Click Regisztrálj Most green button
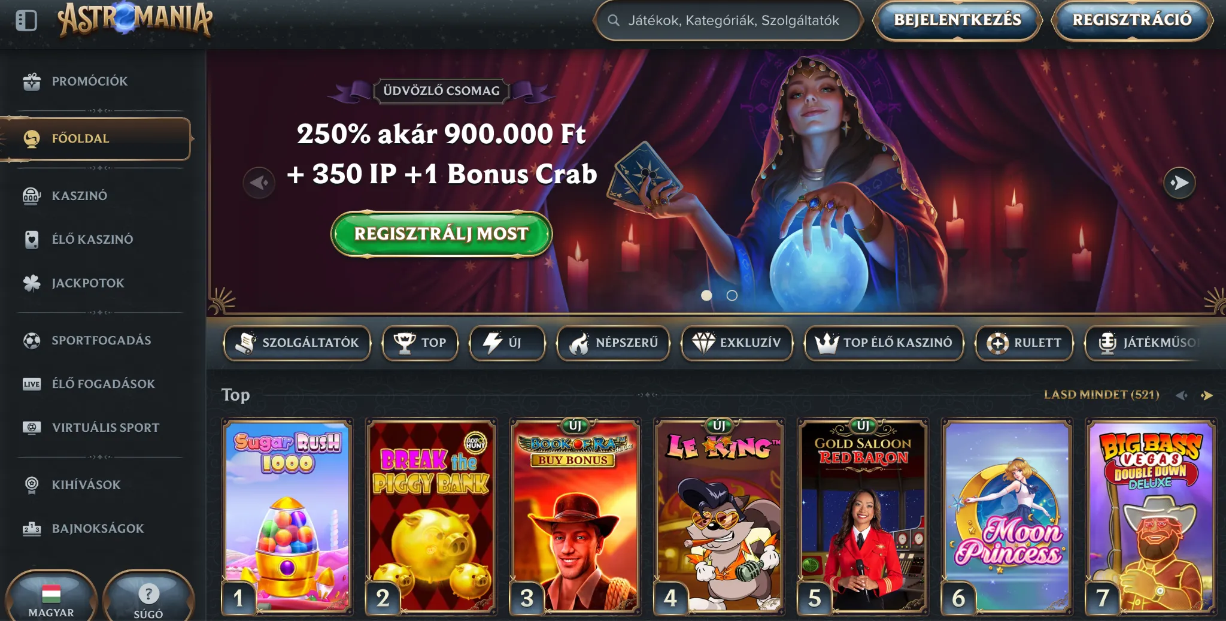1226x621 pixels. tap(442, 234)
